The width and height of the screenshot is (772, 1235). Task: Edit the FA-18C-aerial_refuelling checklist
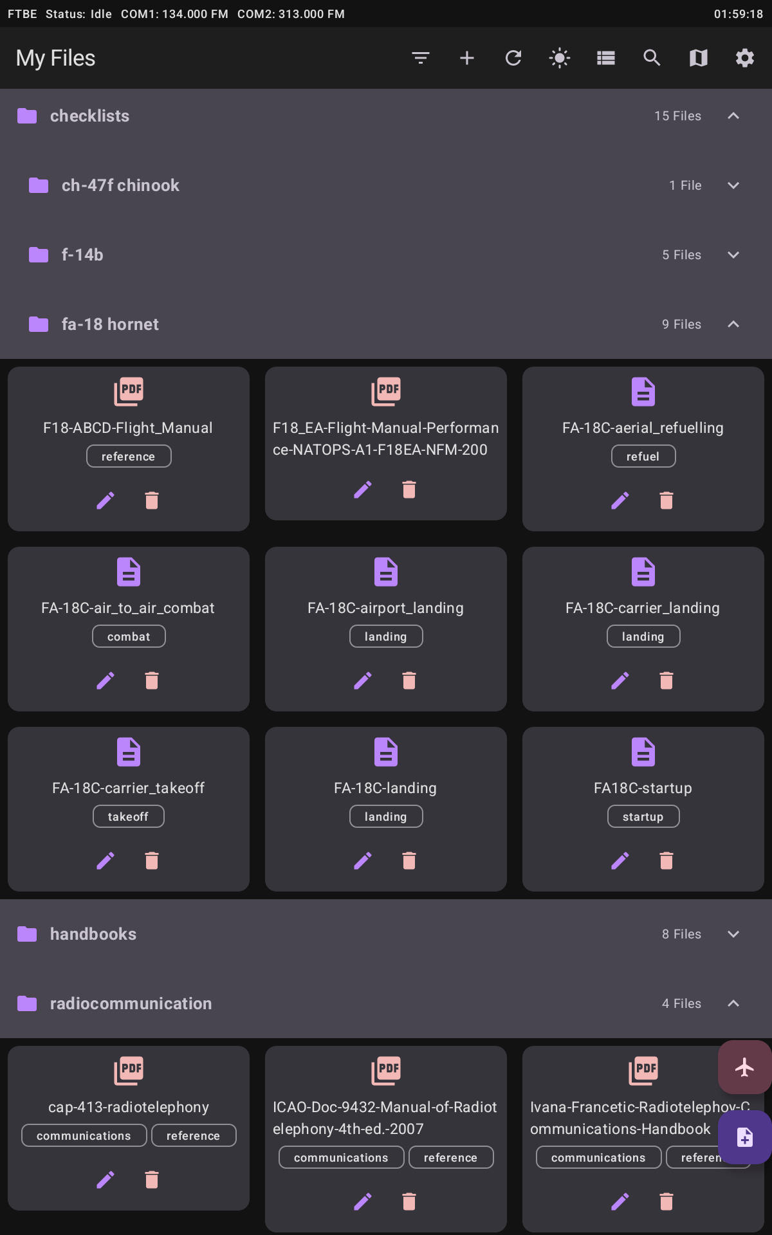[x=620, y=500]
